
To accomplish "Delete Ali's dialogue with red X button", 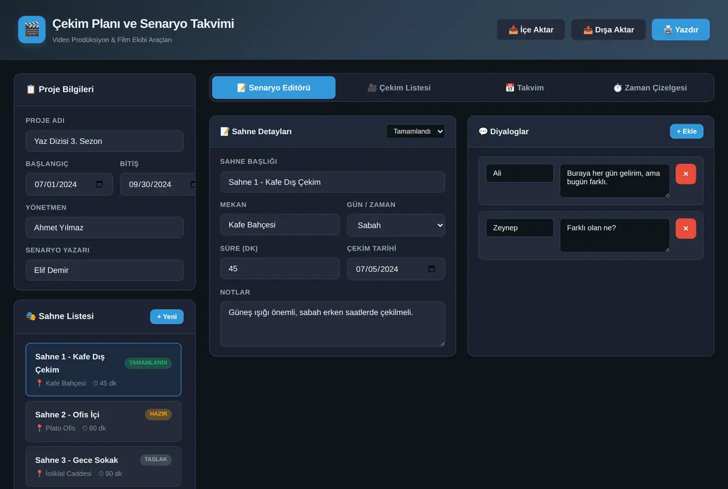I will point(686,174).
